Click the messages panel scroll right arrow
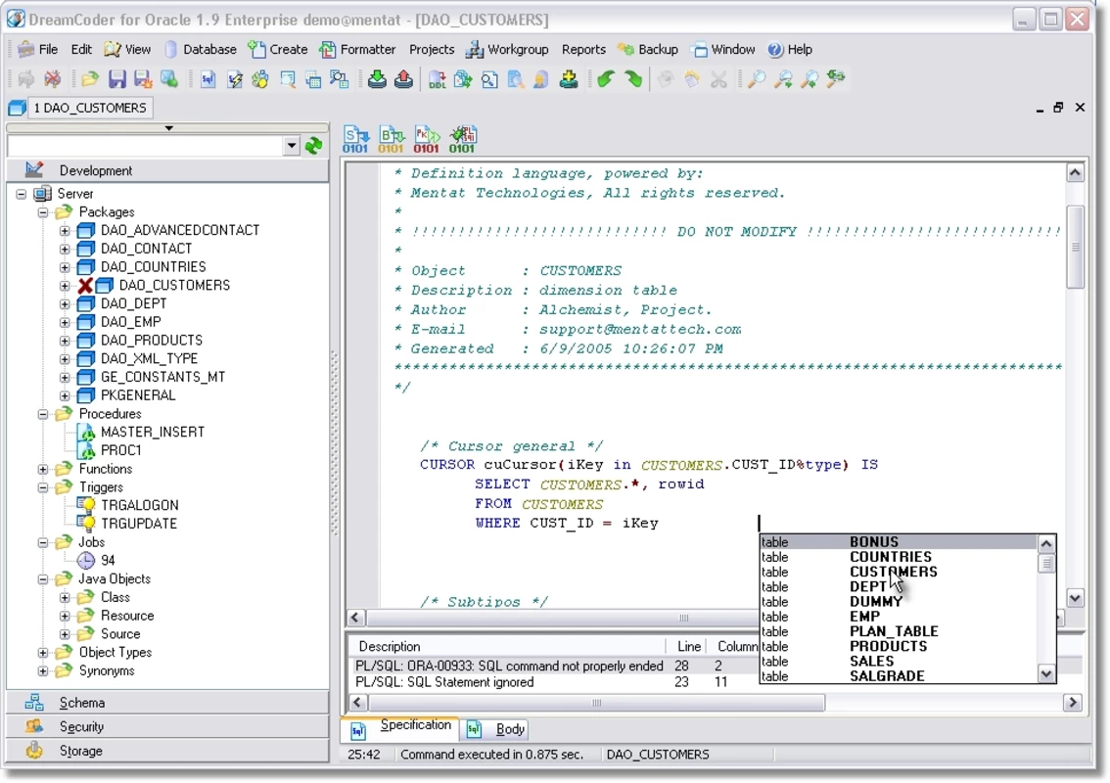1110x783 pixels. [x=1073, y=703]
